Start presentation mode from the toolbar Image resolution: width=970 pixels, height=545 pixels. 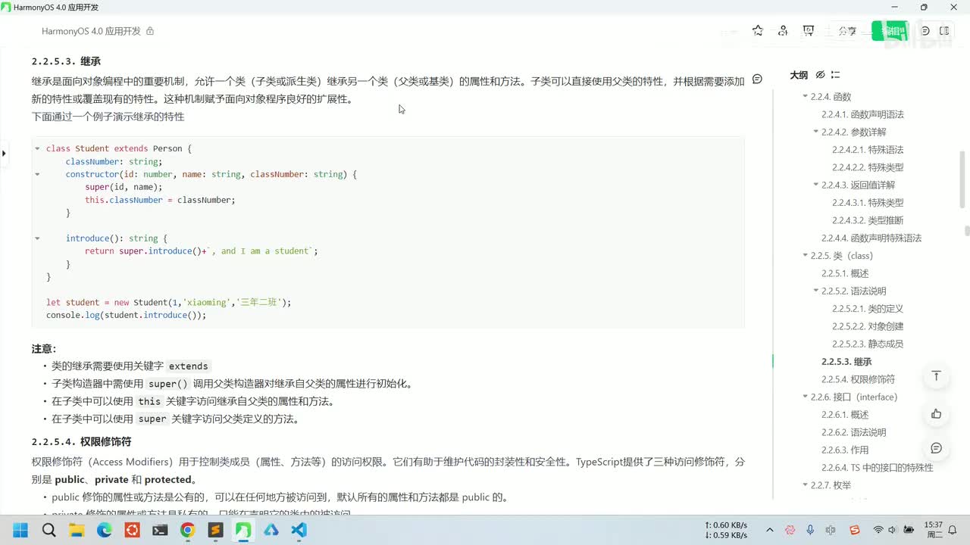pos(809,31)
